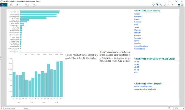The width and height of the screenshot is (185, 110).
Task: Select Mexico in the country list
Action: [x=137, y=33]
